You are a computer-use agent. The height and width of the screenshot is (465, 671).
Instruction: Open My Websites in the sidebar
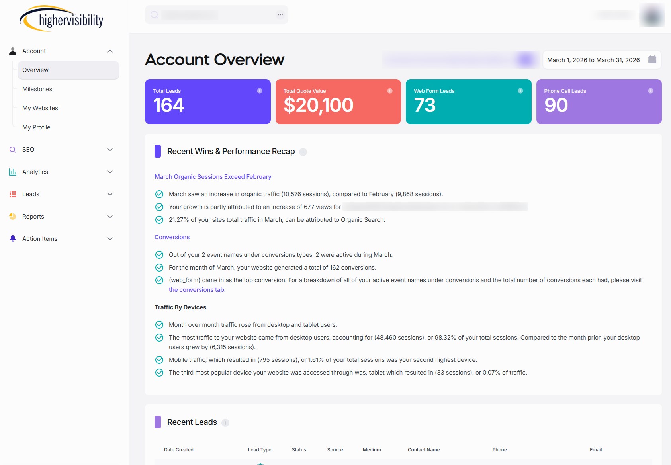[x=40, y=108]
